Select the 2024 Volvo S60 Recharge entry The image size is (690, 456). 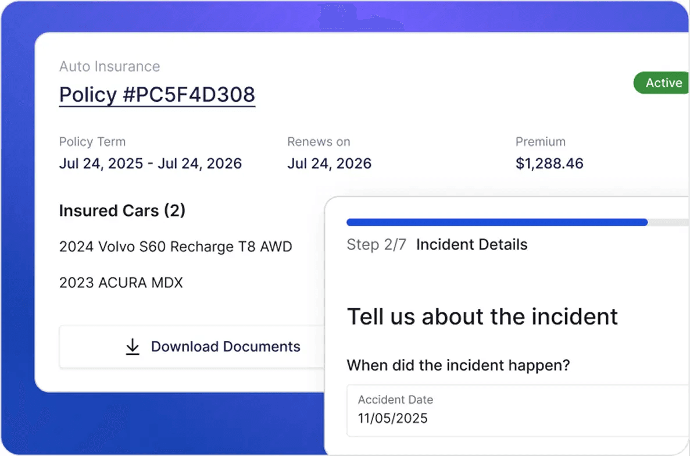pyautogui.click(x=176, y=247)
